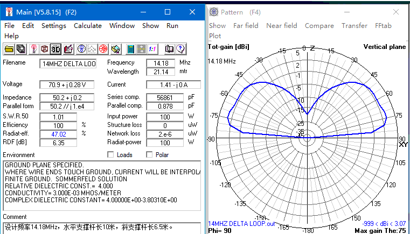Enable the Loads checkbox
The width and height of the screenshot is (410, 234).
click(110, 154)
